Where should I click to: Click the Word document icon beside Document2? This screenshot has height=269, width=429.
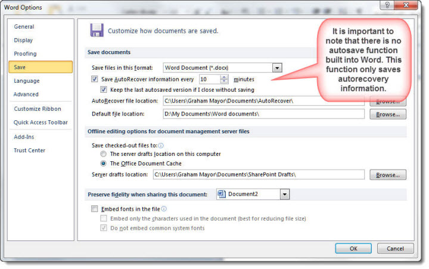coord(221,194)
